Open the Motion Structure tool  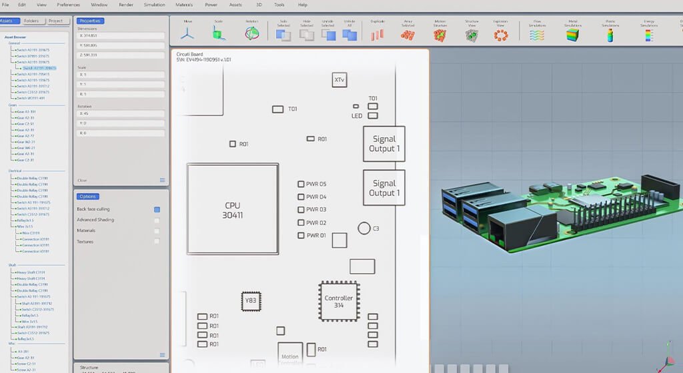click(440, 35)
